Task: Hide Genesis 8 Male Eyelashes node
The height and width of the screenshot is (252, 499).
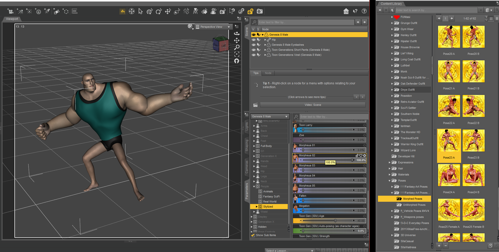Action: point(253,45)
